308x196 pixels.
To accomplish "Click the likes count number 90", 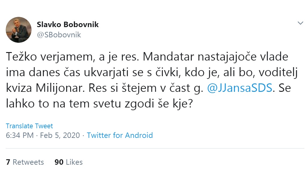I will (x=59, y=162).
